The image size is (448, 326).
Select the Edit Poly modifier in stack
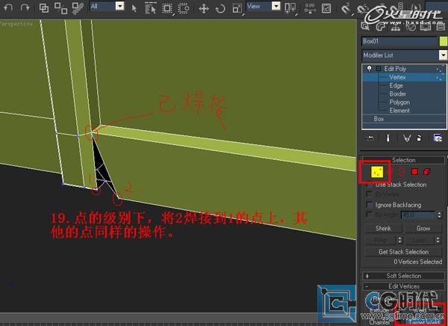[395, 69]
